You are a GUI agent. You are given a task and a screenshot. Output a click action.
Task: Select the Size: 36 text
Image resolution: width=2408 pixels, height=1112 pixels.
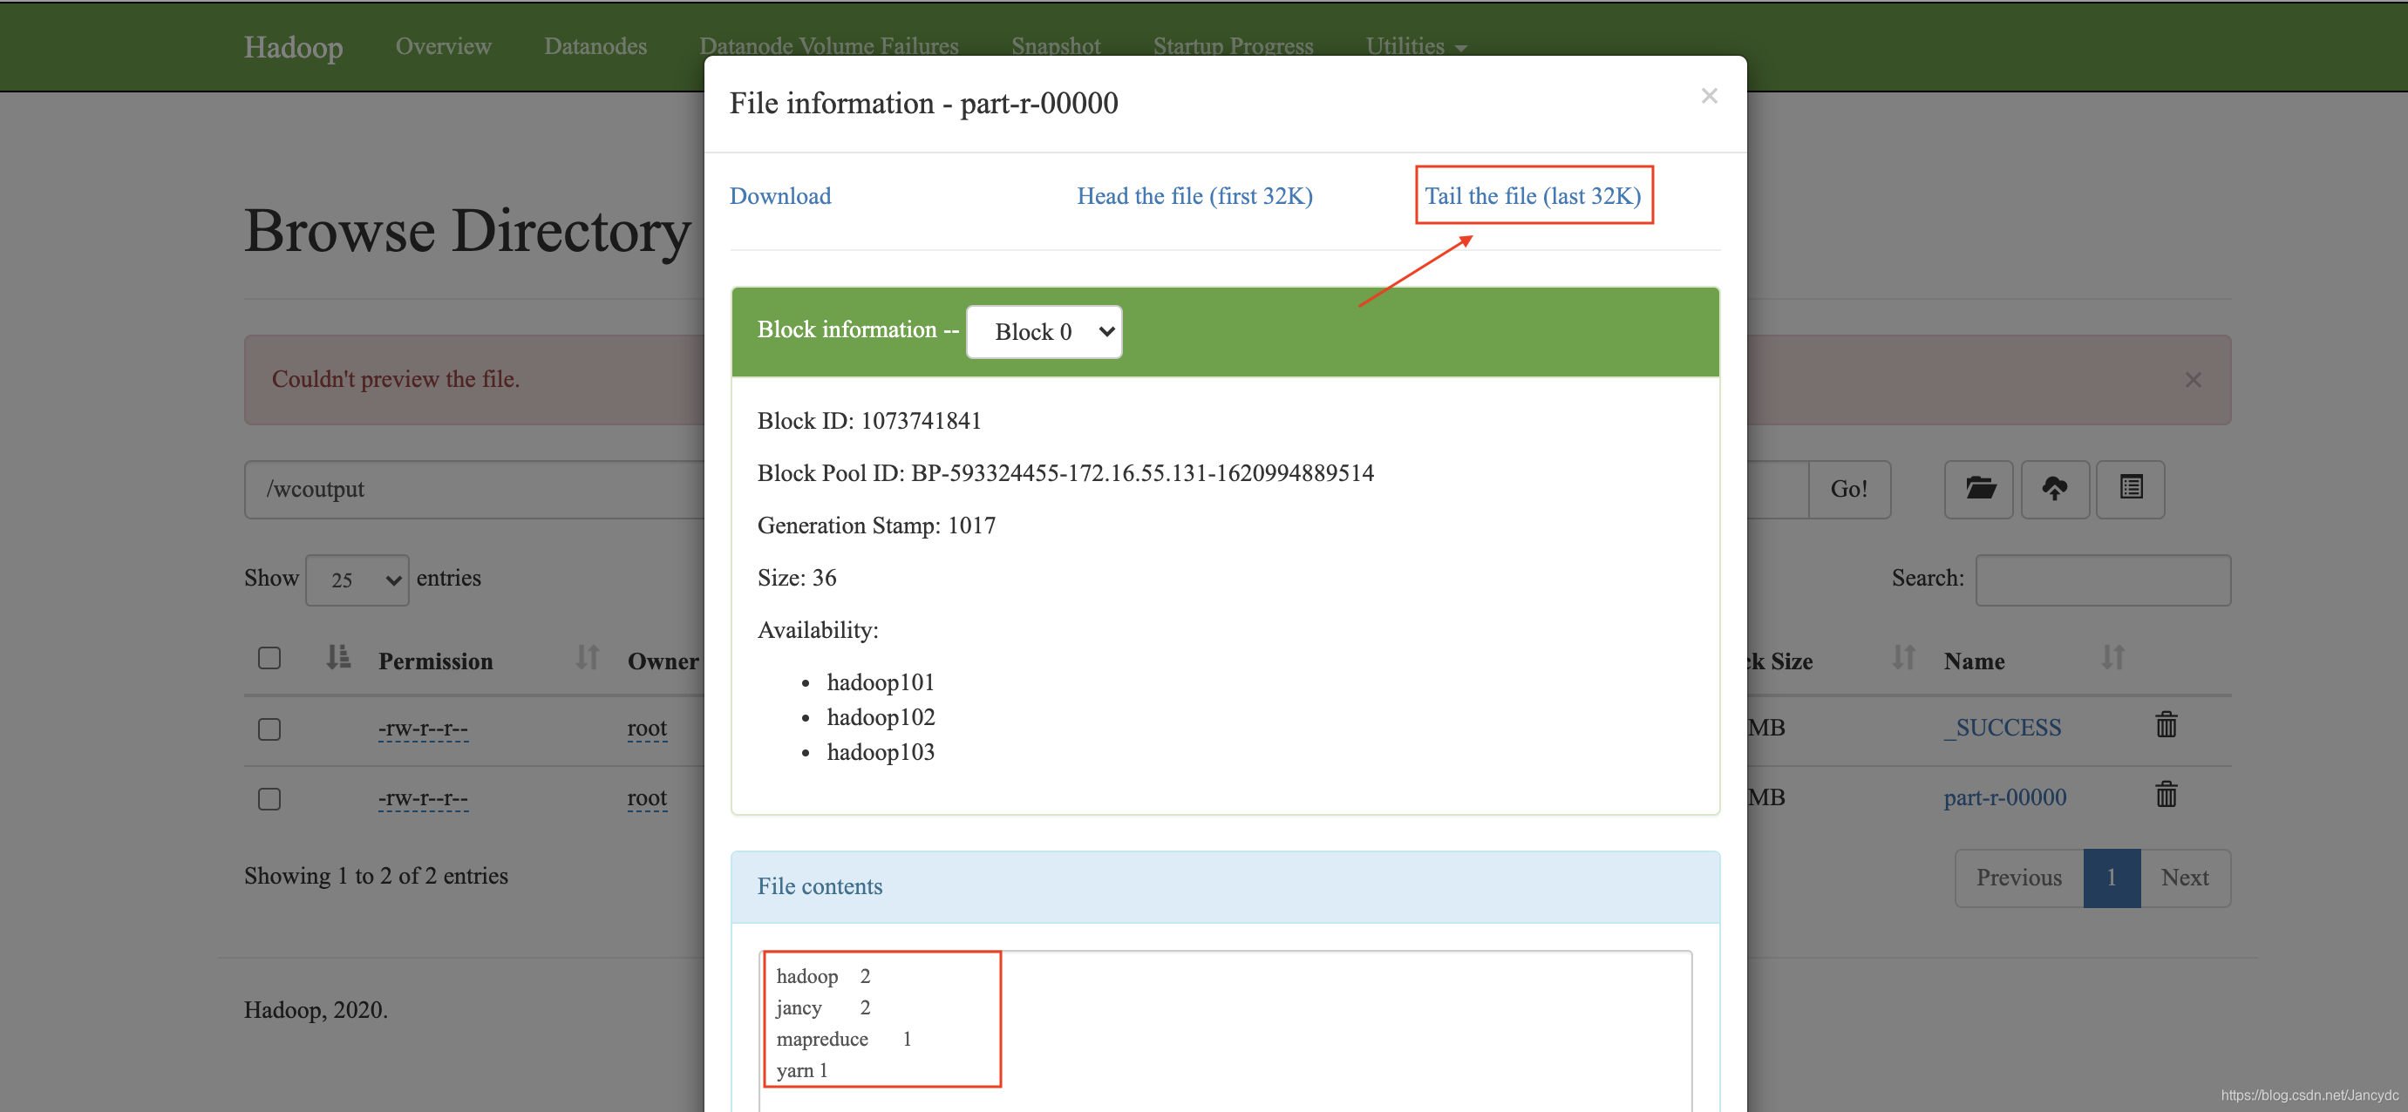(x=797, y=579)
